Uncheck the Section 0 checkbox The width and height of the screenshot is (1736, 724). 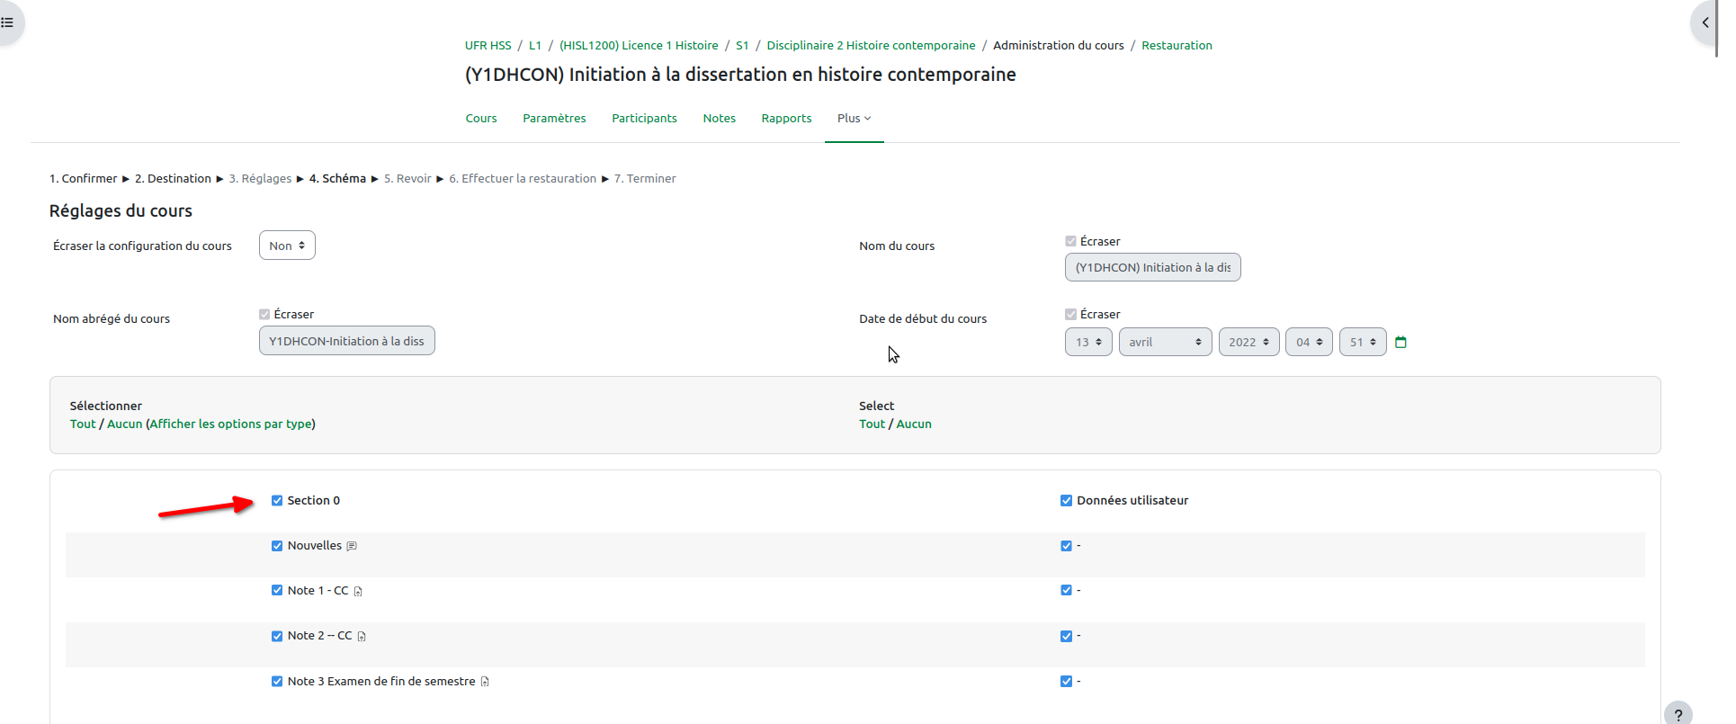[x=277, y=501]
